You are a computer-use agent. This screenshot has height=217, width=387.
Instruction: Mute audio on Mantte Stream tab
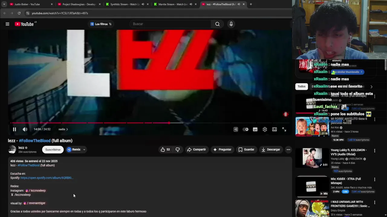point(191,4)
